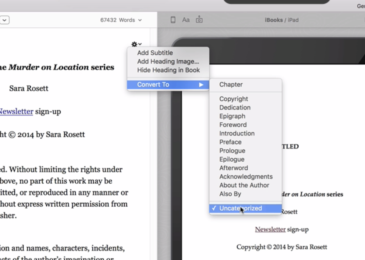
Task: Convert element to Epilogue
Action: pos(245,159)
